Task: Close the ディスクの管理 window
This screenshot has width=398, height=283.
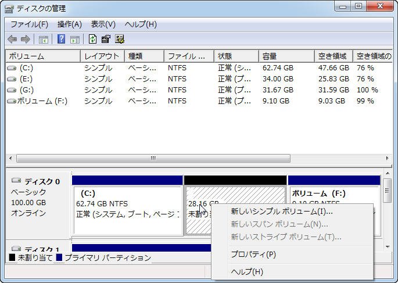Action: pyautogui.click(x=380, y=6)
